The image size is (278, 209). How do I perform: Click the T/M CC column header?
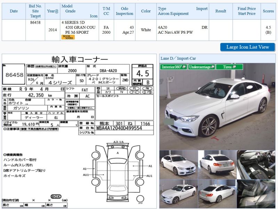106,11
